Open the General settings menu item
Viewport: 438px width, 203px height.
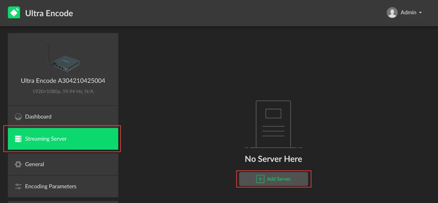point(63,164)
